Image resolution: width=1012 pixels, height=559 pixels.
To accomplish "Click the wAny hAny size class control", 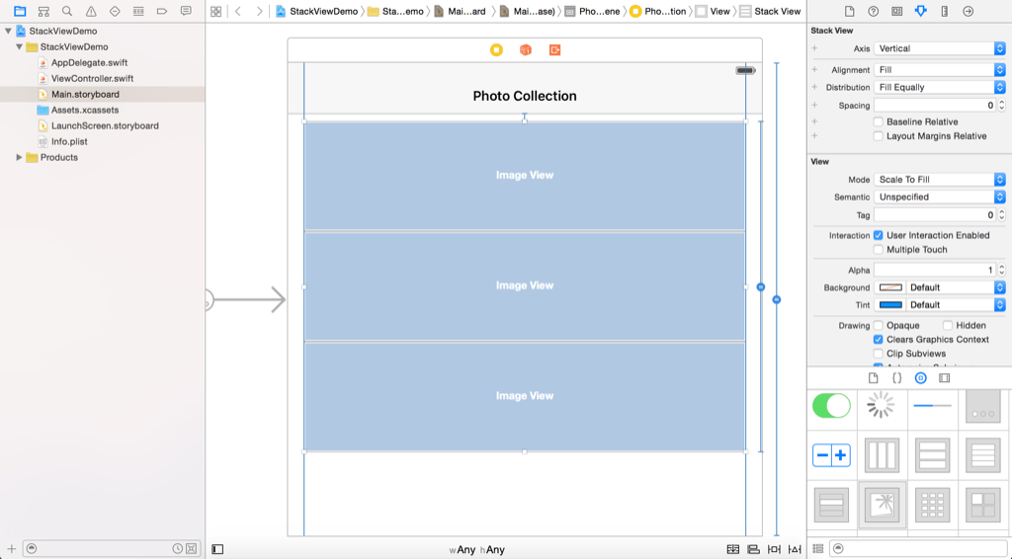I will pyautogui.click(x=476, y=549).
